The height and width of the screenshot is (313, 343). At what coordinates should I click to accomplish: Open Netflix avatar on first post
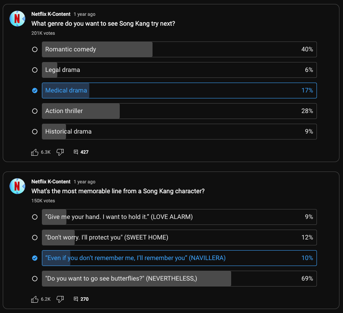(17, 19)
